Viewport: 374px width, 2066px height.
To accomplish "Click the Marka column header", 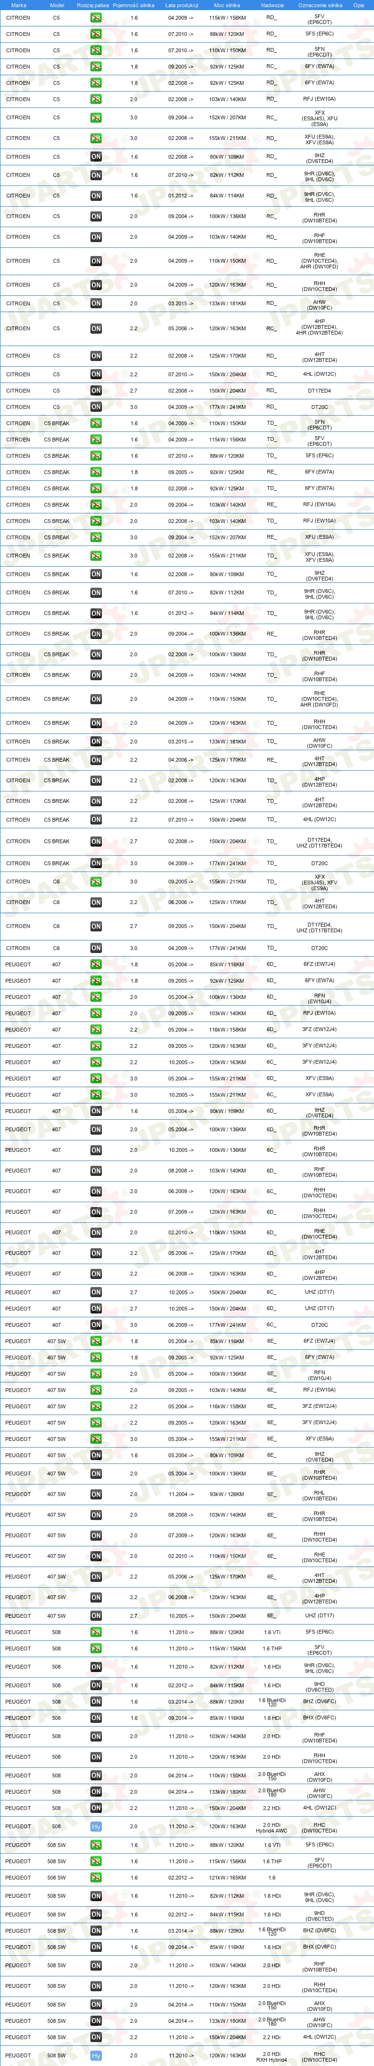I will 19,5.
